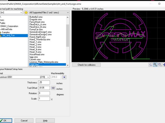Click the file list scrollbar thumb
165x123 pixels.
point(68,35)
